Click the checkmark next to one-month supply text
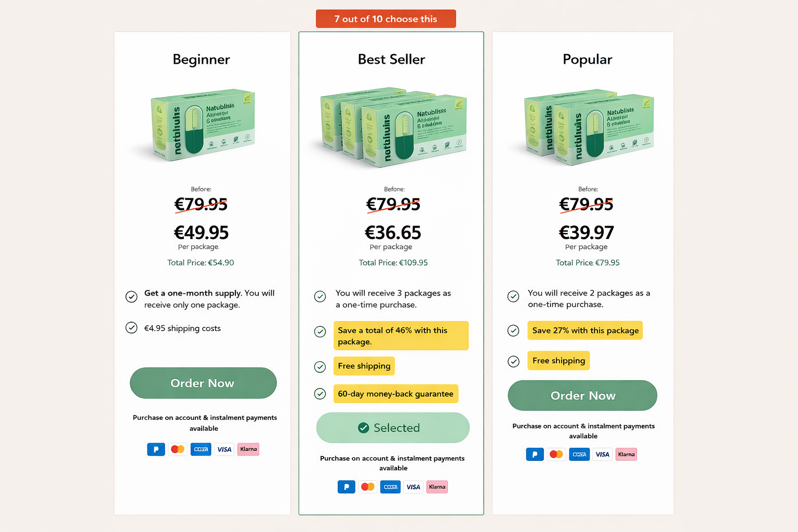Image resolution: width=798 pixels, height=532 pixels. [131, 297]
